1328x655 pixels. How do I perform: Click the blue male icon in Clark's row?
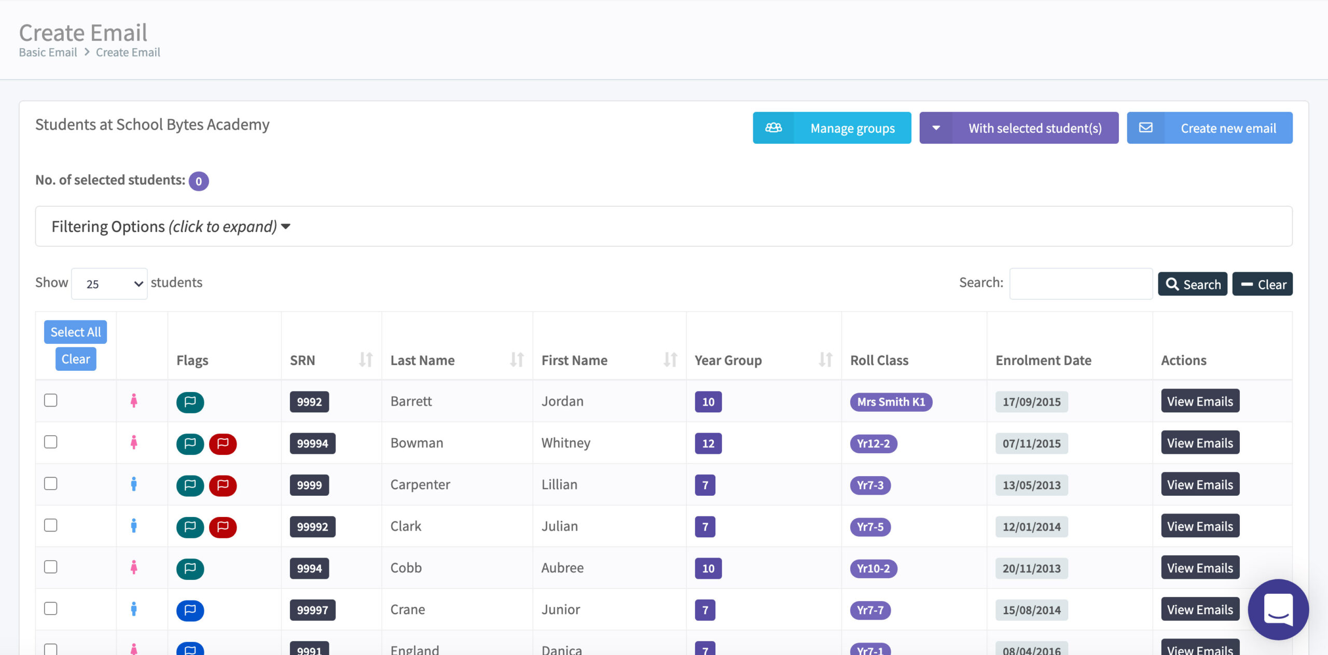pos(134,526)
